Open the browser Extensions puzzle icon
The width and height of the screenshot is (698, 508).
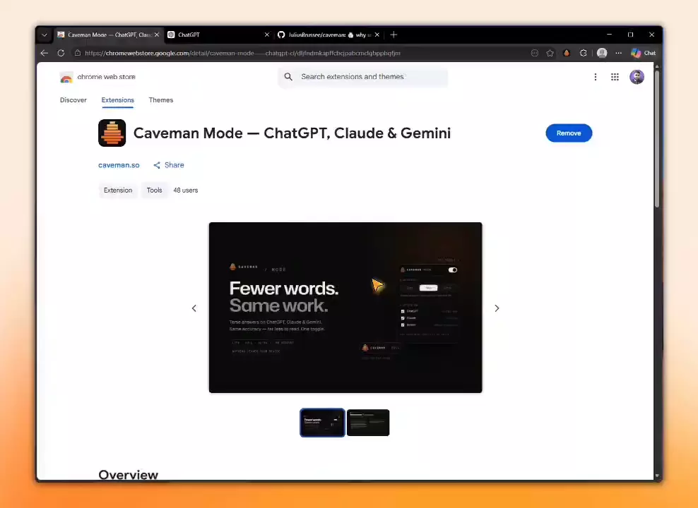(583, 53)
